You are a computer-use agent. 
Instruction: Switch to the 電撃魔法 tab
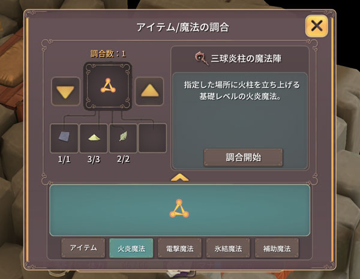coord(180,248)
